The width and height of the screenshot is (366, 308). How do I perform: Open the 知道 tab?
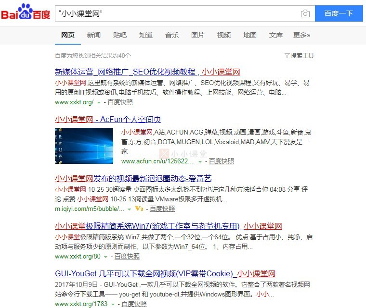[x=146, y=35]
